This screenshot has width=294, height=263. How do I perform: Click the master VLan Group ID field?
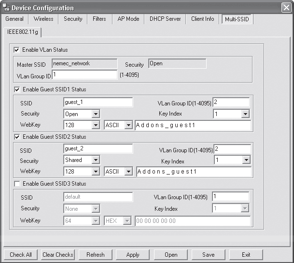pos(84,75)
